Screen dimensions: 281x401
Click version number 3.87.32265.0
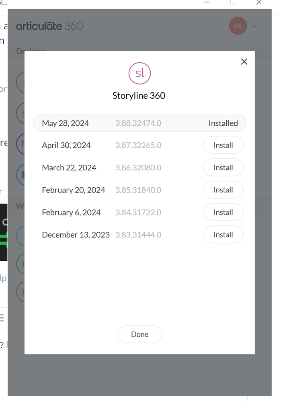pyautogui.click(x=138, y=145)
